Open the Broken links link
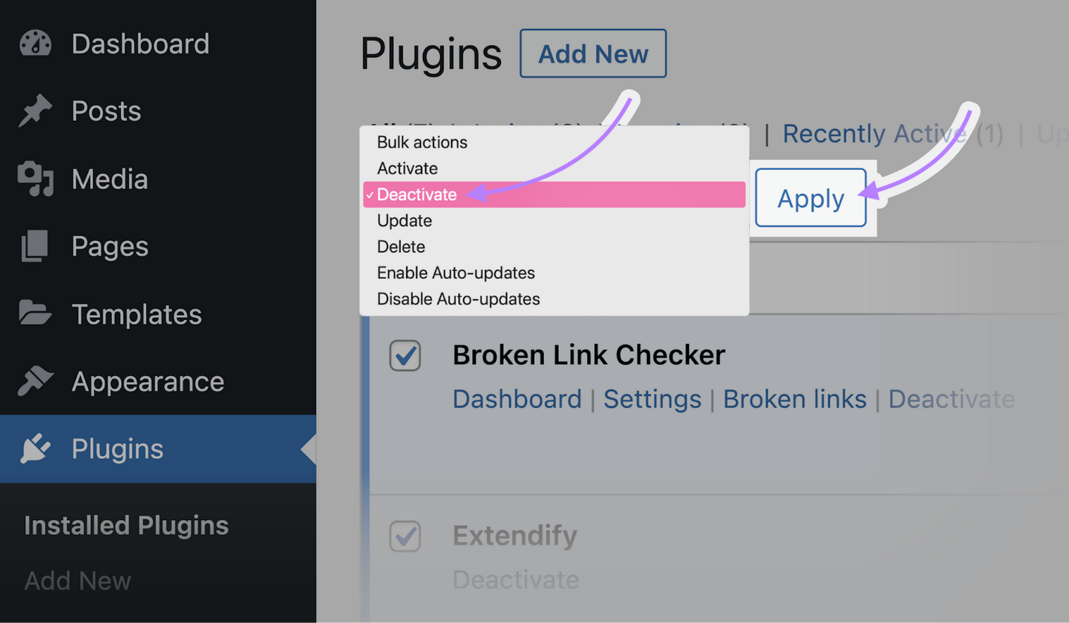The image size is (1069, 623). (x=795, y=400)
